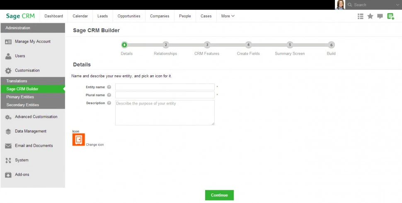Image resolution: width=402 pixels, height=203 pixels.
Task: Click into the Plural name field
Action: 165,95
